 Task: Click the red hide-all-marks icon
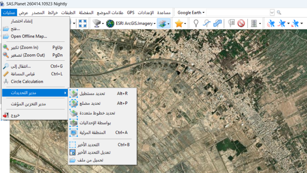pyautogui.click(x=241, y=23)
